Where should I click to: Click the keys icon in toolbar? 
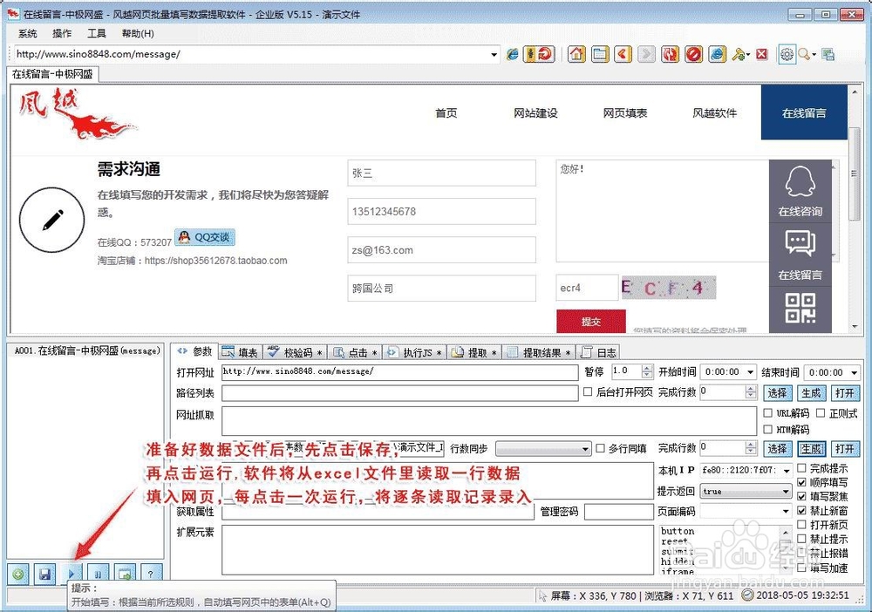(739, 54)
